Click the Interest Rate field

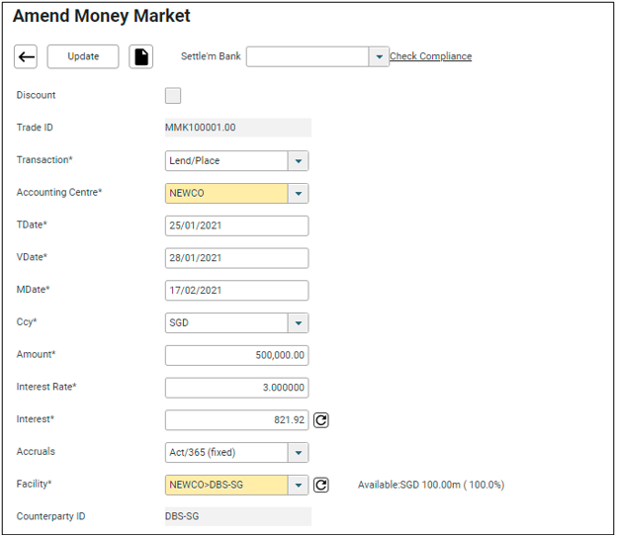point(236,388)
